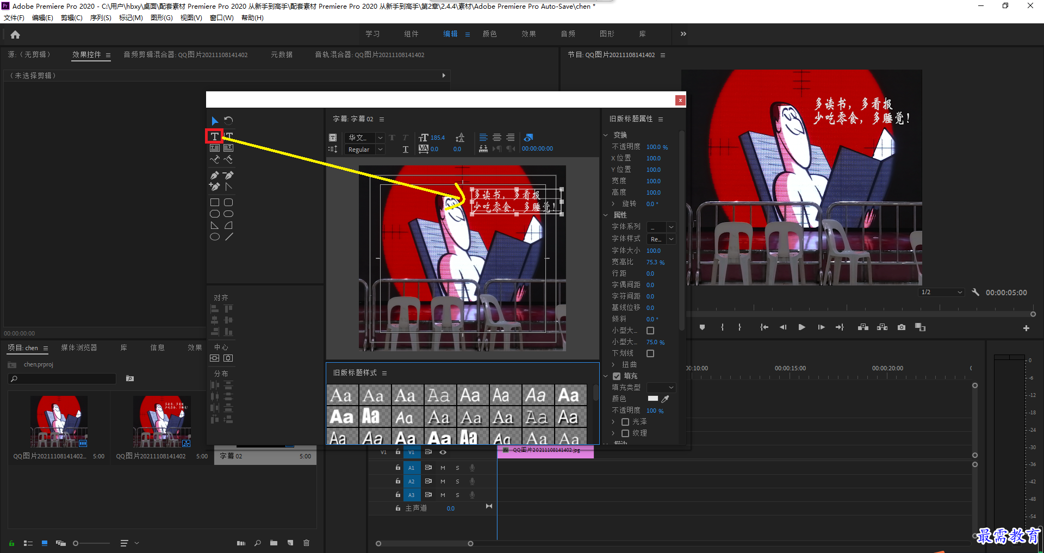The width and height of the screenshot is (1044, 553).
Task: Click the fill 颜色 white color swatch
Action: [x=653, y=399]
